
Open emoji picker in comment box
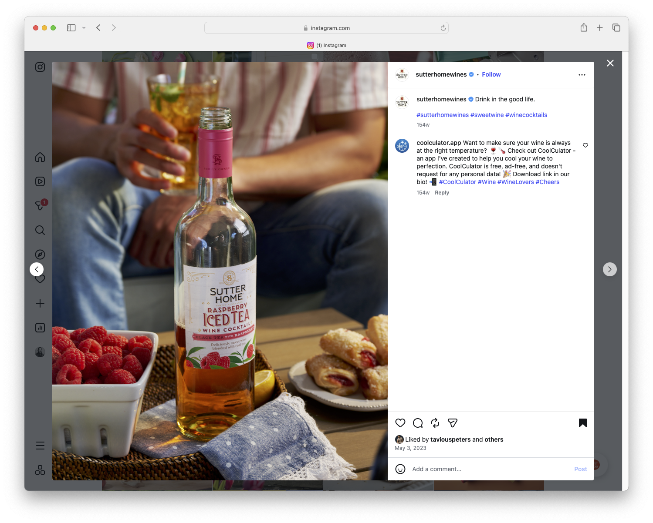click(400, 469)
